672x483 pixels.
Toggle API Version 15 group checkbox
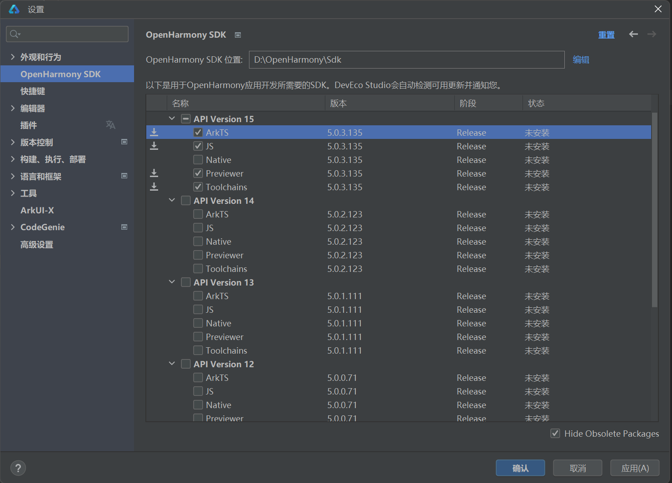(186, 119)
